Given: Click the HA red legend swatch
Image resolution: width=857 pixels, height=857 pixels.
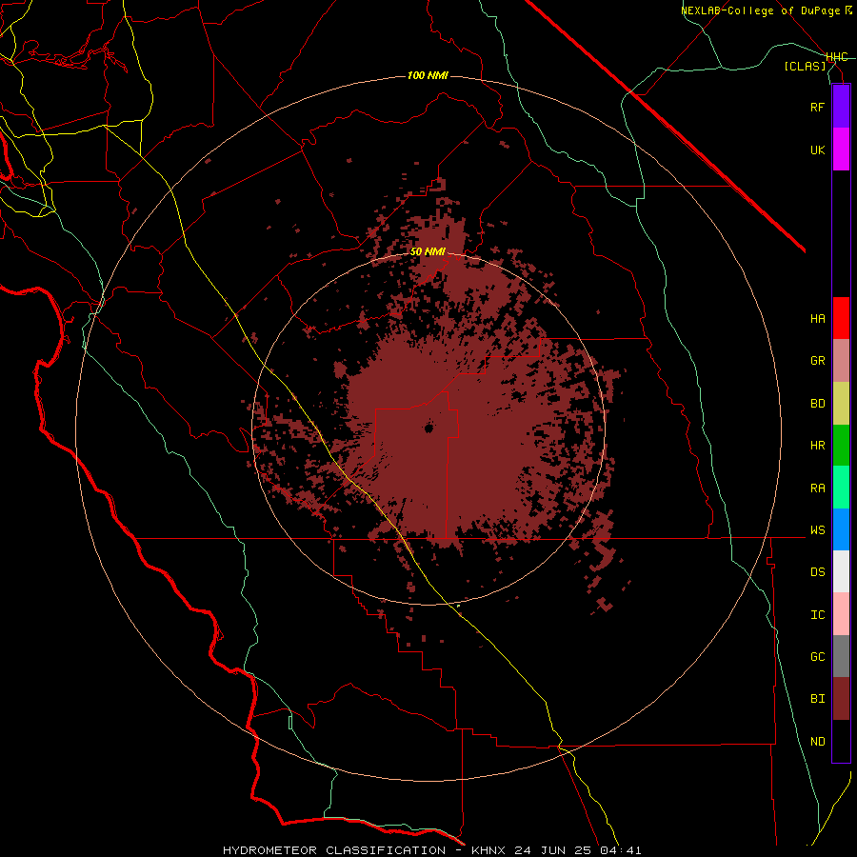Looking at the screenshot, I should pos(841,318).
